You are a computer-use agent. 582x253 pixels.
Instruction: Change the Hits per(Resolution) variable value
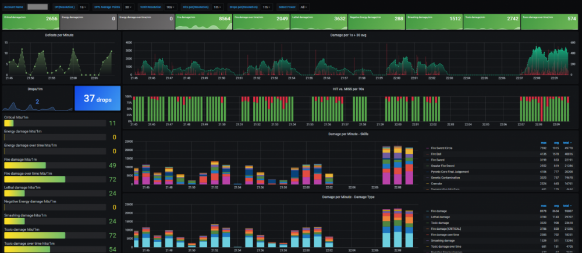[217, 7]
